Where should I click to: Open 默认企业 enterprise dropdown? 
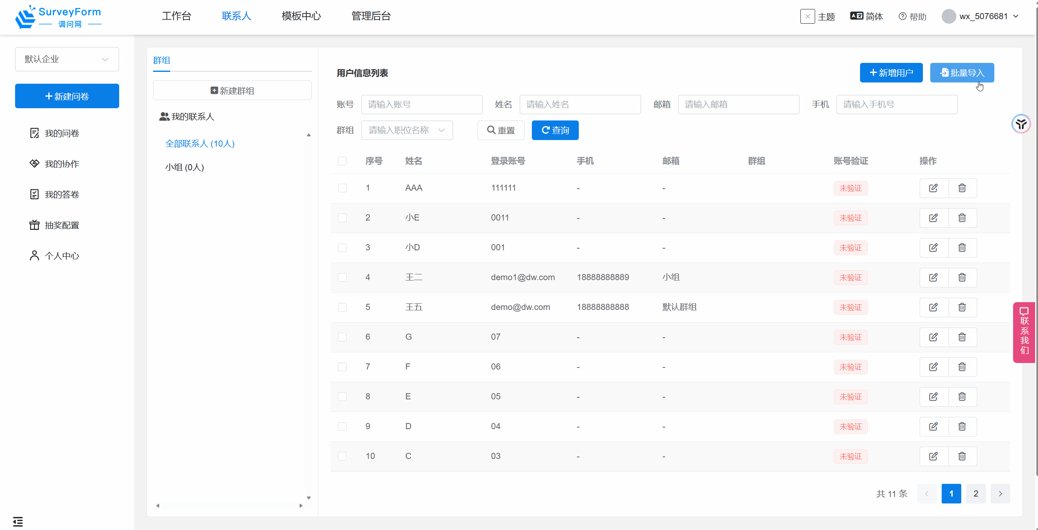point(67,59)
